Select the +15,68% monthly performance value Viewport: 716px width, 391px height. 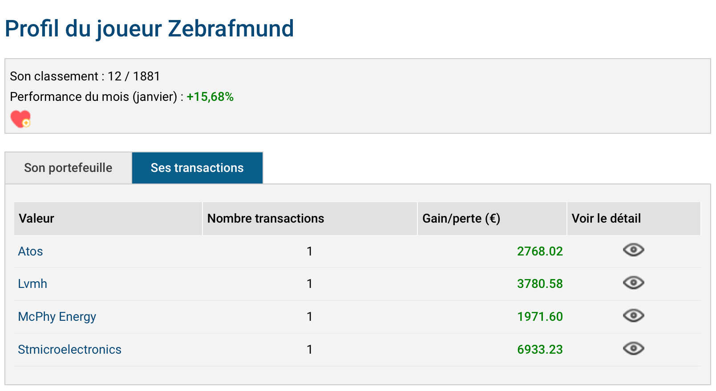pos(210,97)
